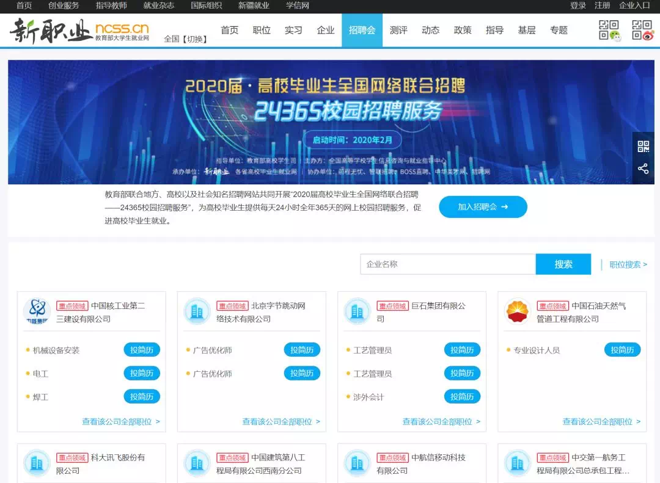Open 巨石集团 company building icon
This screenshot has width=660, height=483.
357,312
